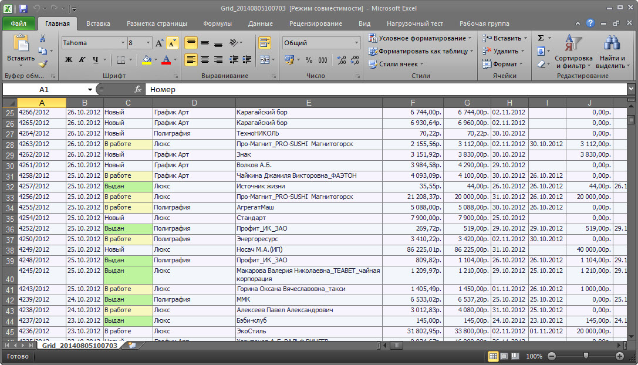Click the Undo arrow in the title bar
Screen dimensions: 638x365
pyautogui.click(x=36, y=8)
